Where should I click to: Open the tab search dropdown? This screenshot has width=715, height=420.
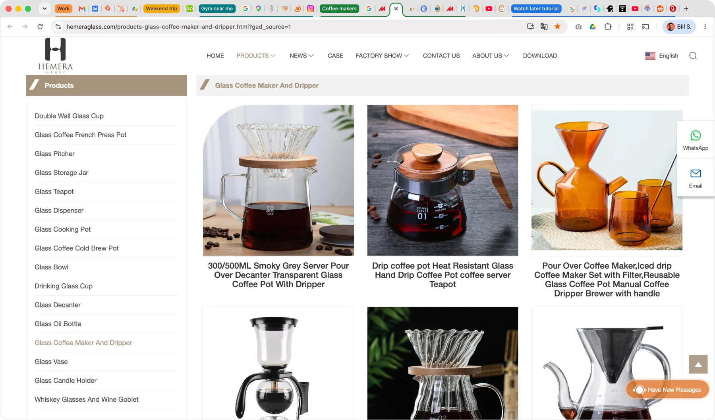[44, 8]
